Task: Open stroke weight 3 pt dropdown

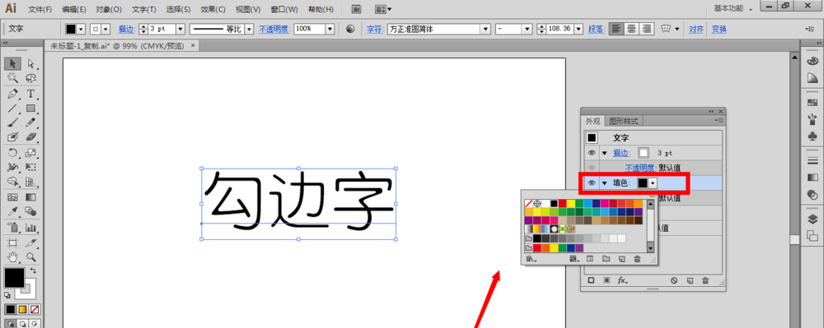Action: pyautogui.click(x=180, y=29)
